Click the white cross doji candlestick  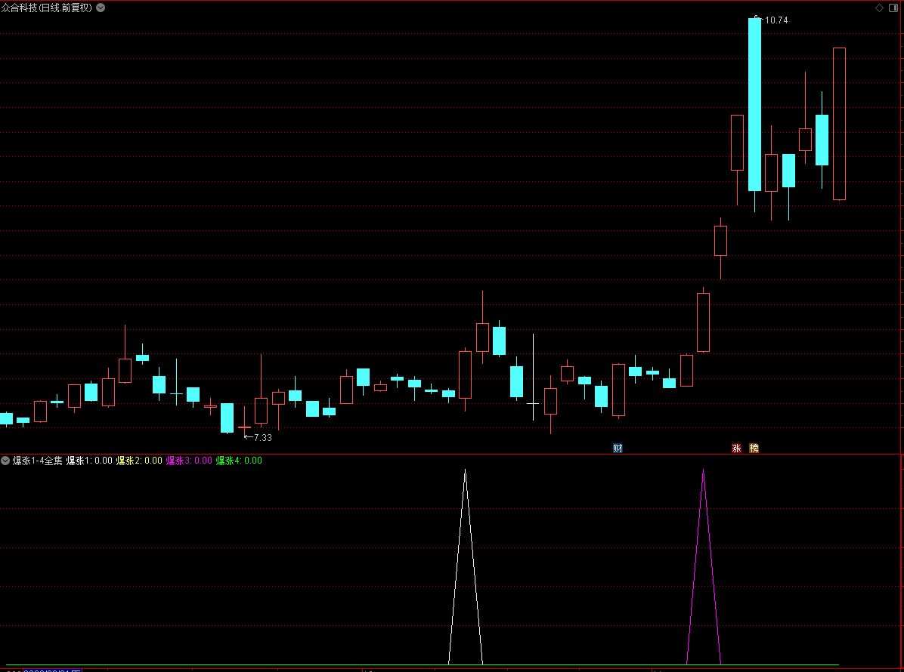[x=534, y=403]
